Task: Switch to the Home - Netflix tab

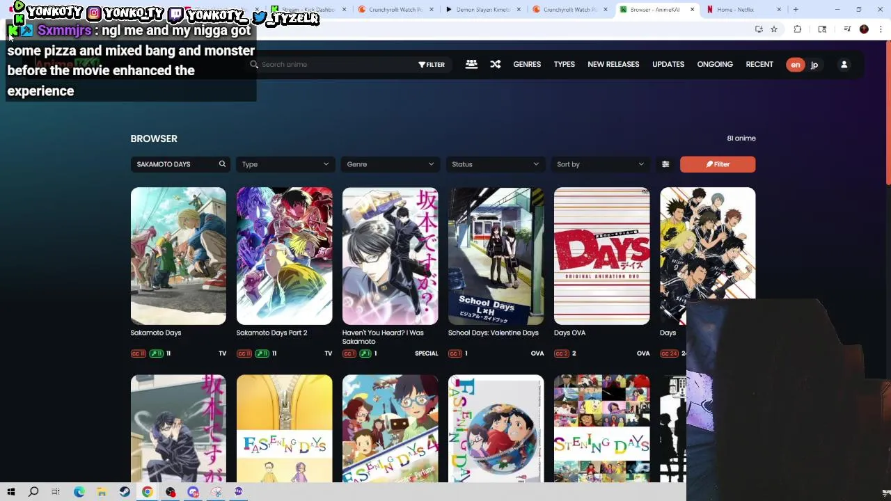Action: click(743, 10)
